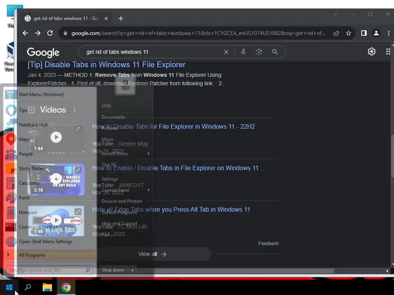Search by voice microphone icon

point(243,52)
